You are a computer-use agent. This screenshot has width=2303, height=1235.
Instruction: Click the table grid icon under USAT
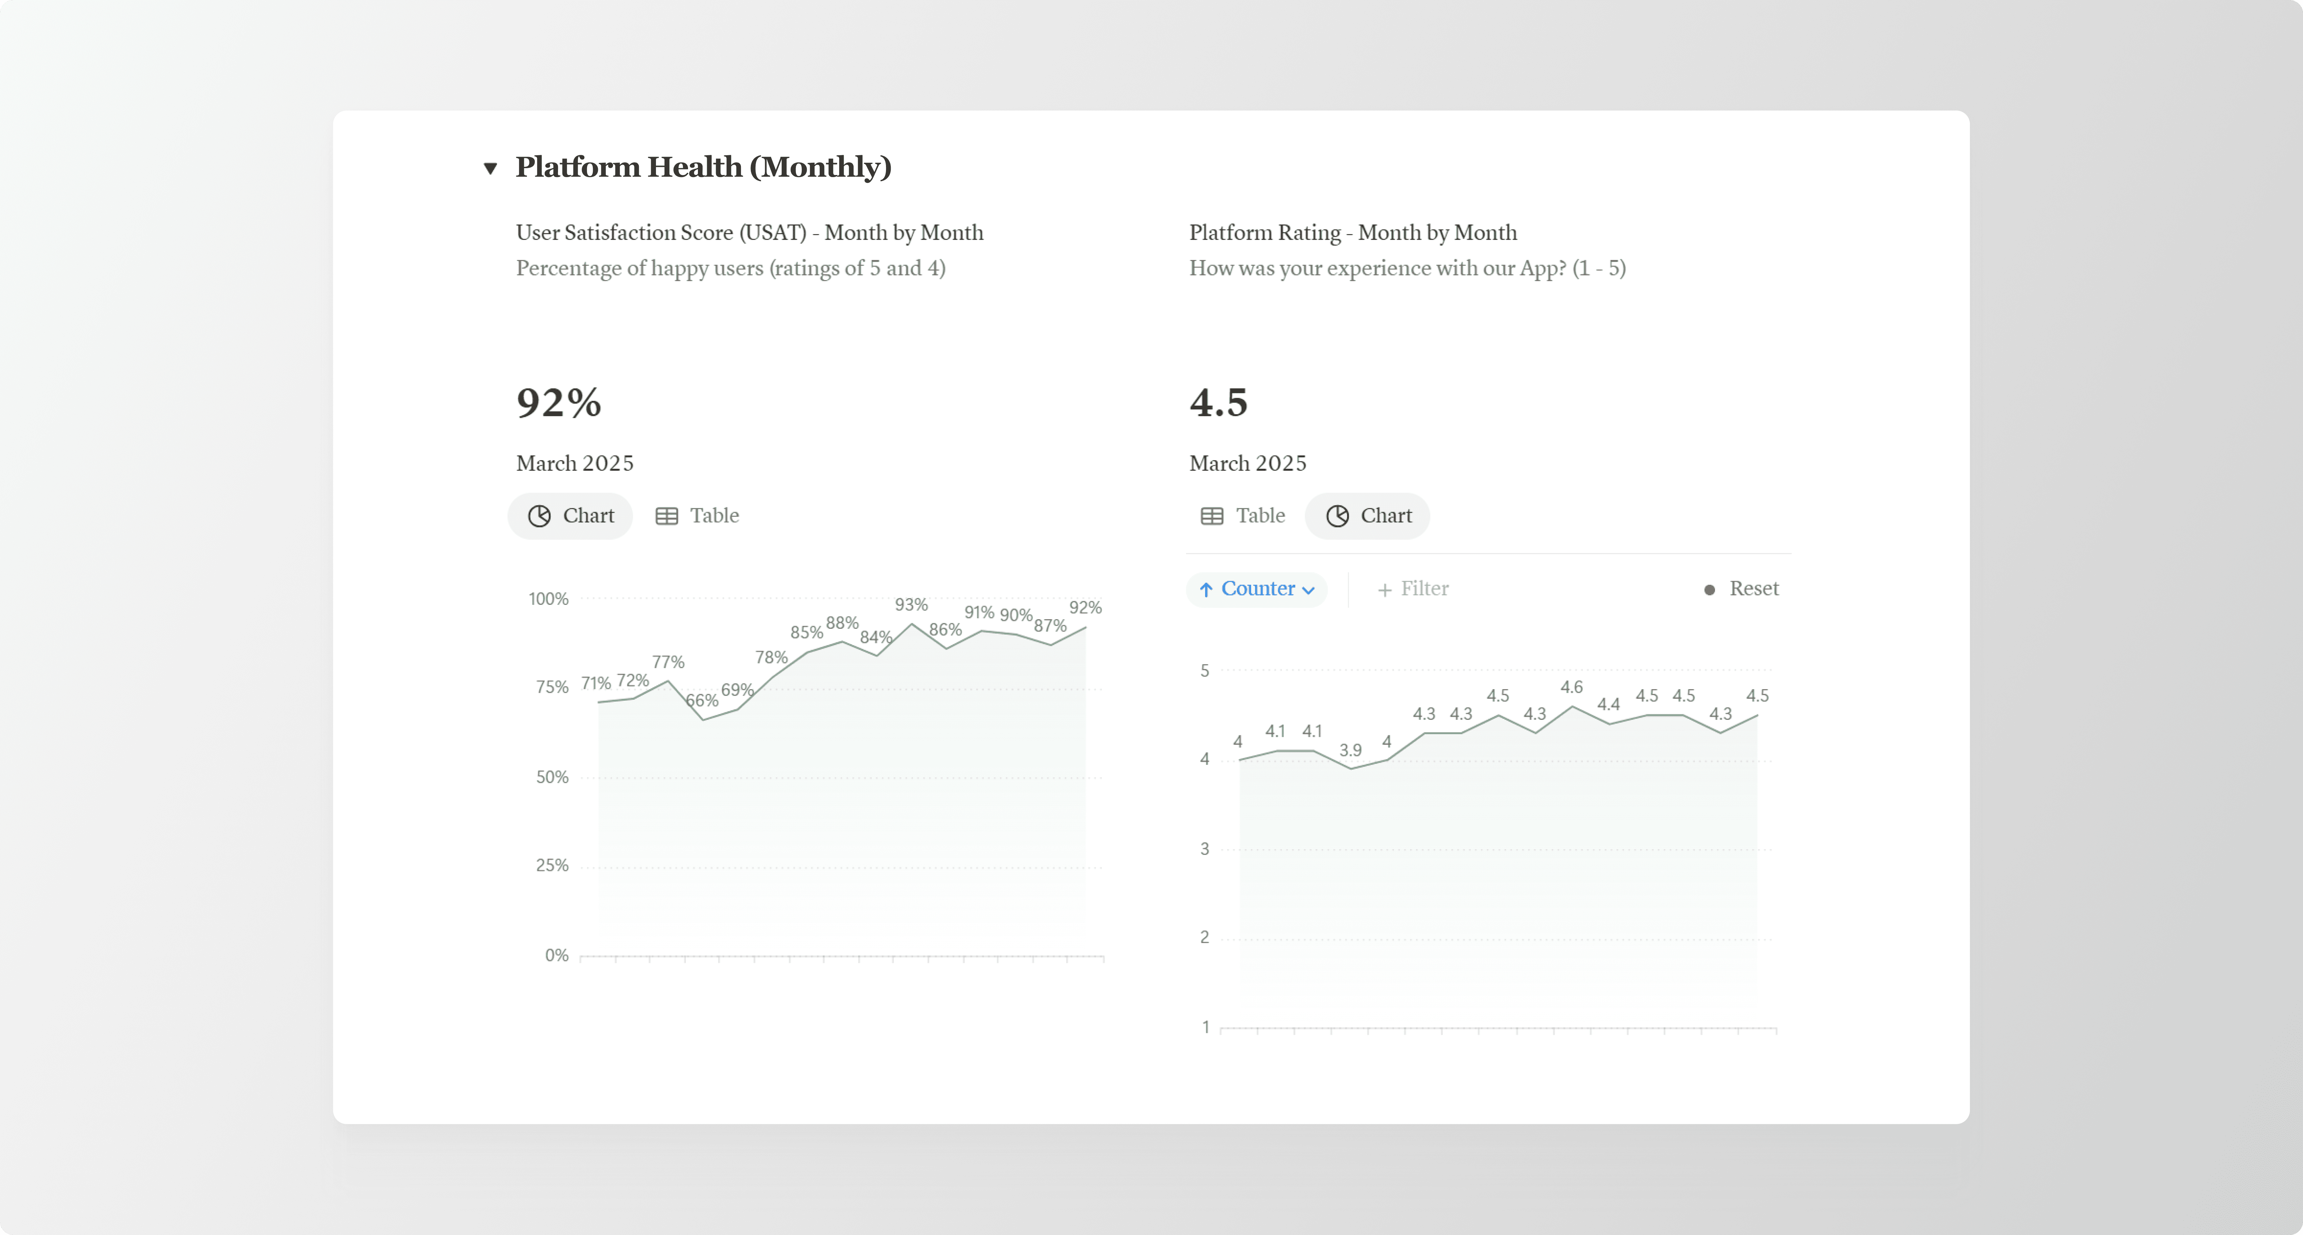667,515
